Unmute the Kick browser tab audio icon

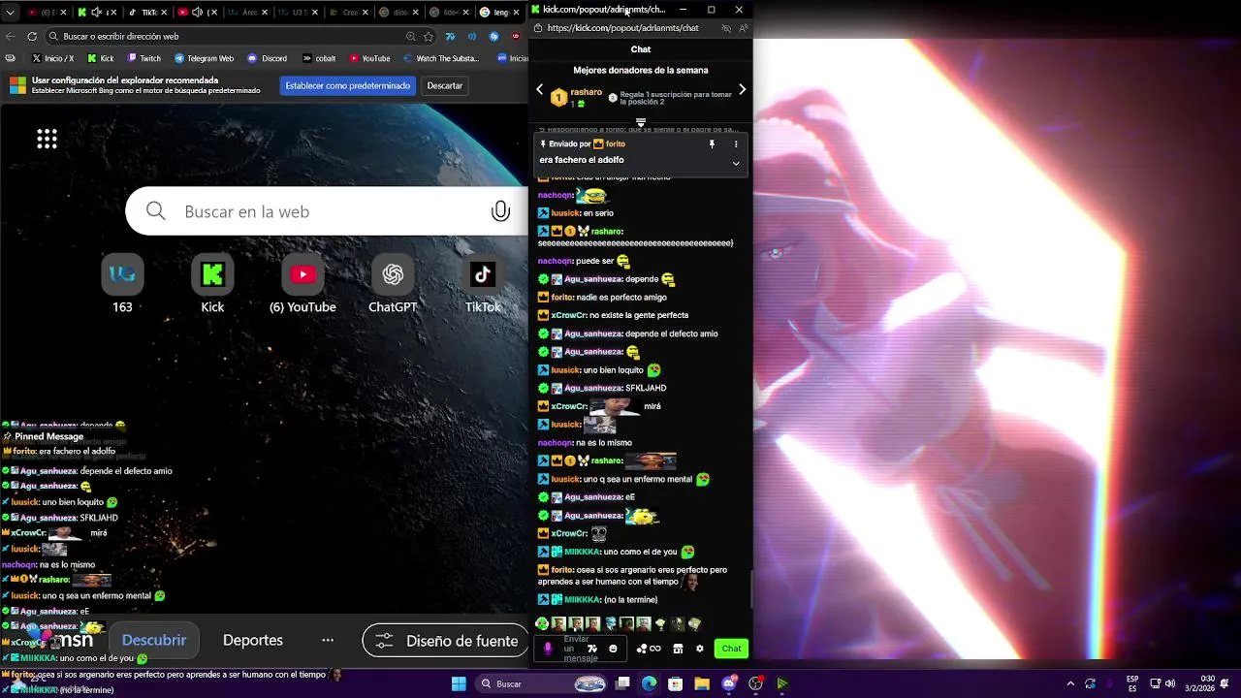coord(96,13)
